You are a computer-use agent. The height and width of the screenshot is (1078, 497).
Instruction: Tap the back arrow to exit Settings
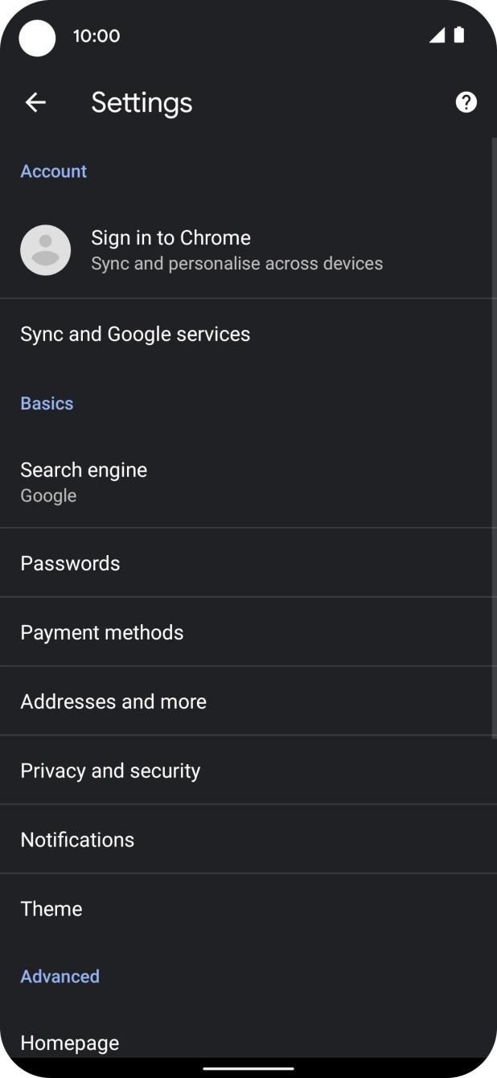pyautogui.click(x=35, y=101)
